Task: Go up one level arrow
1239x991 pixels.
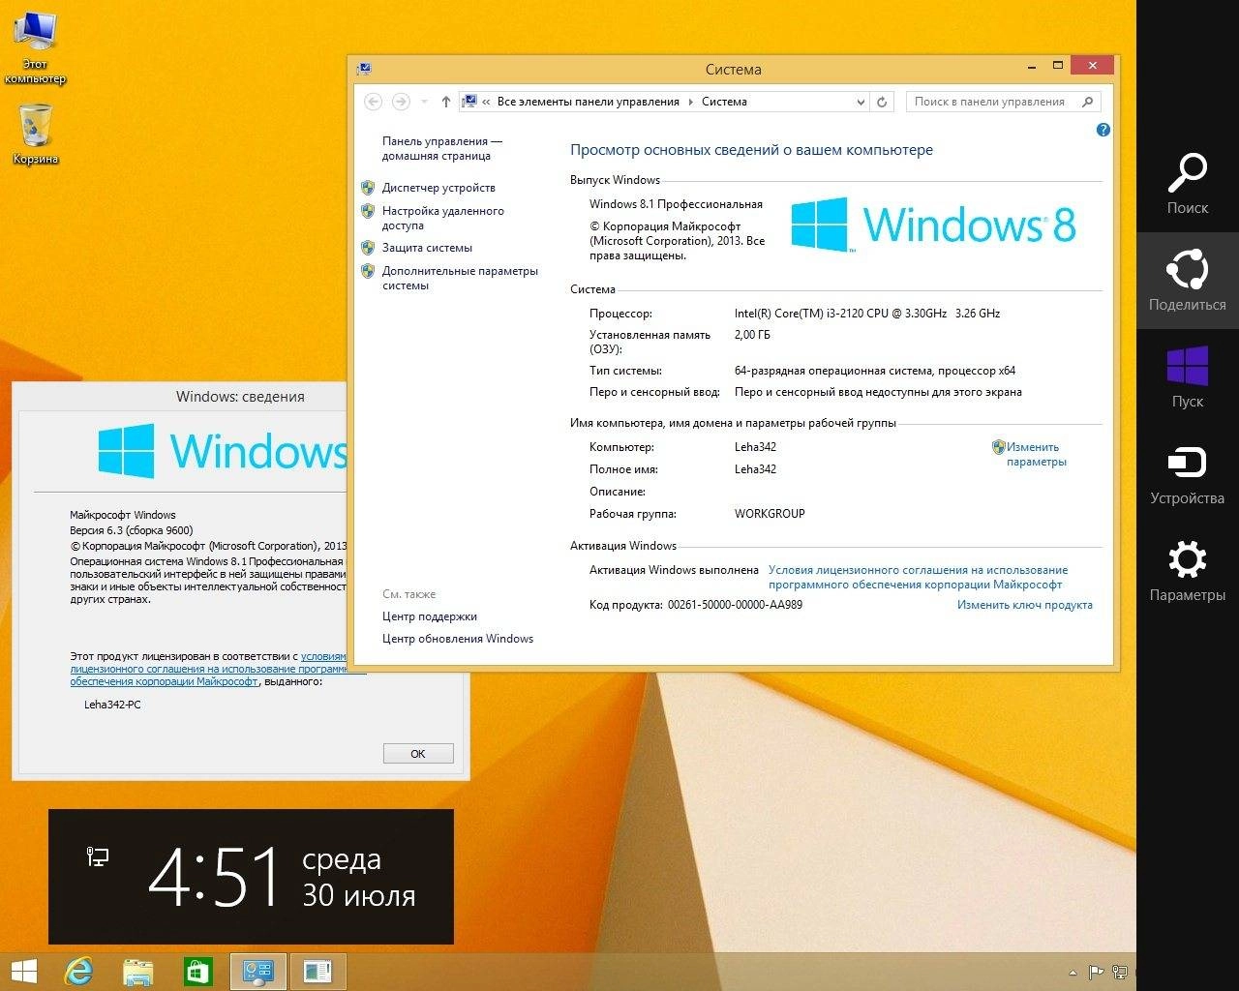Action: coord(445,102)
